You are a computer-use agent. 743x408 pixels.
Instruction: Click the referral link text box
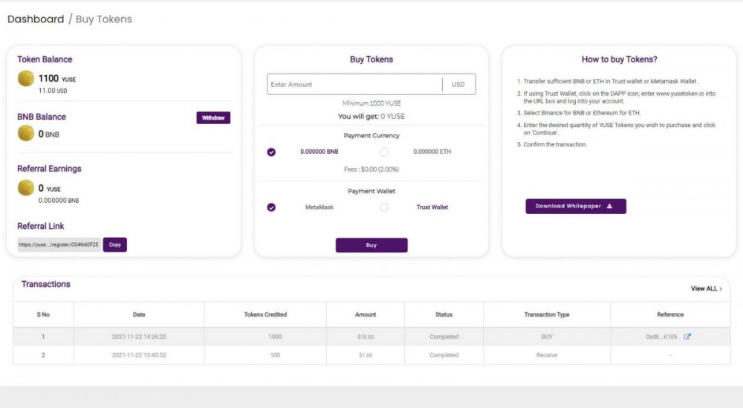pos(59,245)
